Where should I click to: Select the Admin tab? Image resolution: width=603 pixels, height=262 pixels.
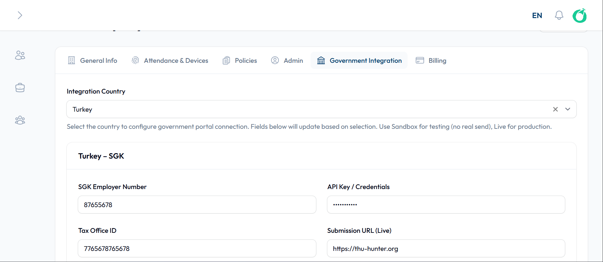(287, 61)
